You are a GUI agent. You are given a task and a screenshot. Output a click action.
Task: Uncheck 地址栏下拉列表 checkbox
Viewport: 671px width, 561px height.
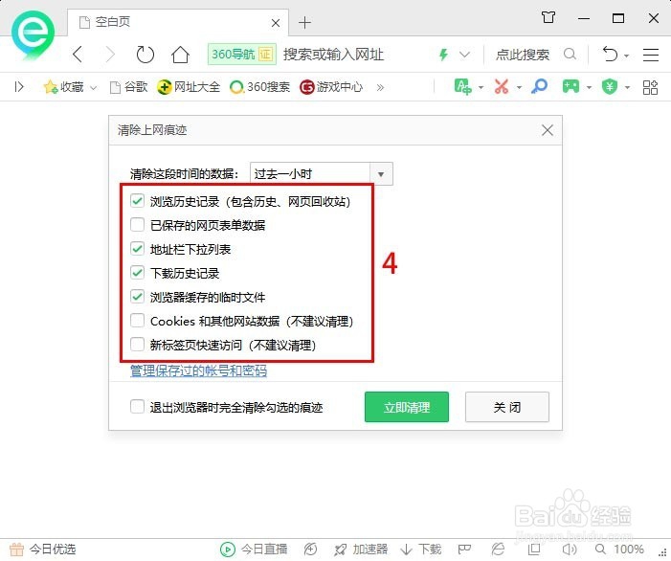pos(137,249)
